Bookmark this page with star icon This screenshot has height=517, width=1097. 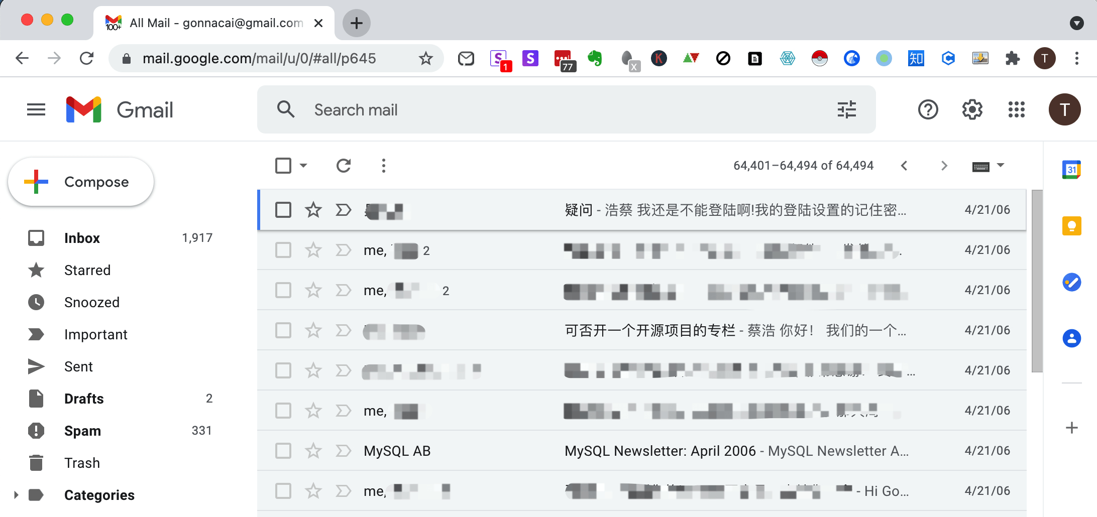pos(426,59)
